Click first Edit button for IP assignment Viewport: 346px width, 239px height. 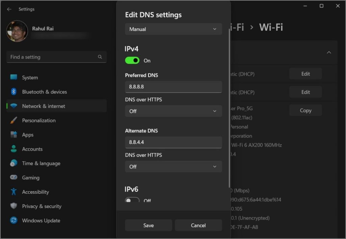[305, 74]
